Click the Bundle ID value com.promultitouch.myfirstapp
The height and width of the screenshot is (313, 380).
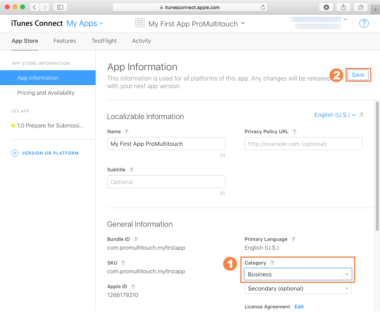click(146, 248)
